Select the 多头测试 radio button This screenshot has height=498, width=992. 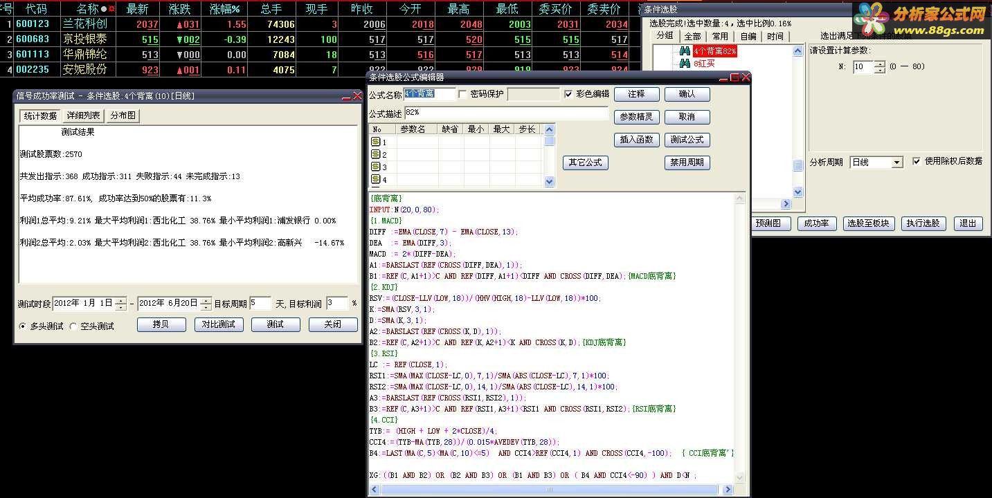[23, 326]
